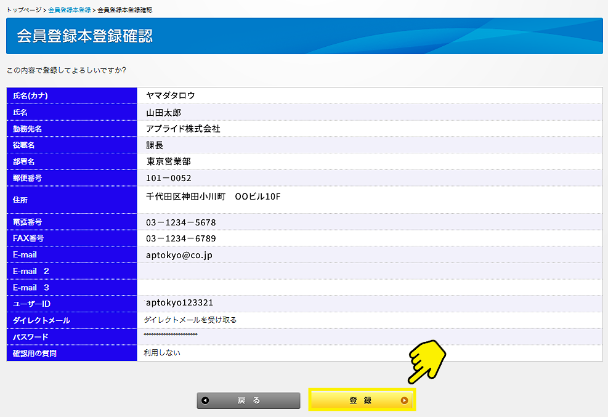The height and width of the screenshot is (417, 608).
Task: Open the 会員登録本登録 breadcrumb link
Action: coord(69,10)
